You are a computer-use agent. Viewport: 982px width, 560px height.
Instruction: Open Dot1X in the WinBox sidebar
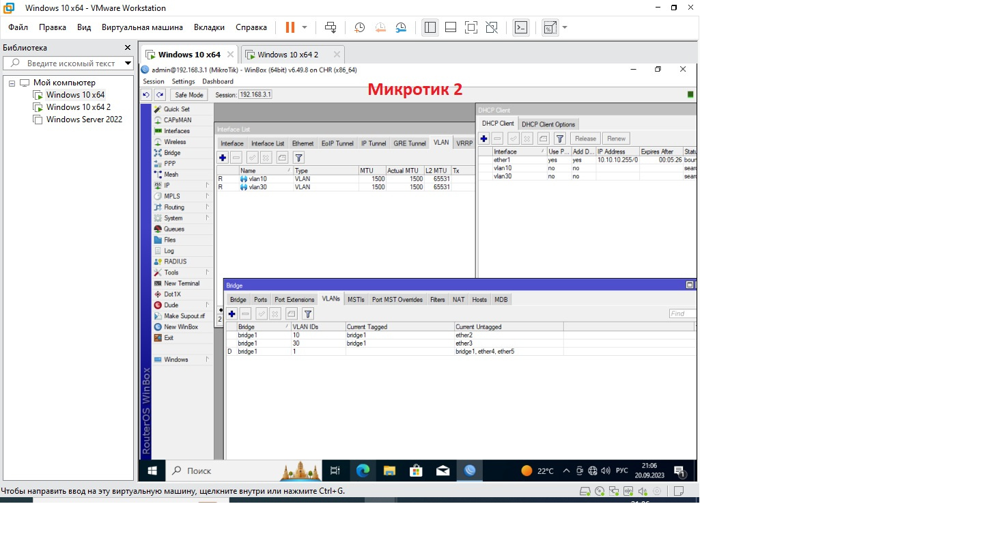pyautogui.click(x=172, y=294)
